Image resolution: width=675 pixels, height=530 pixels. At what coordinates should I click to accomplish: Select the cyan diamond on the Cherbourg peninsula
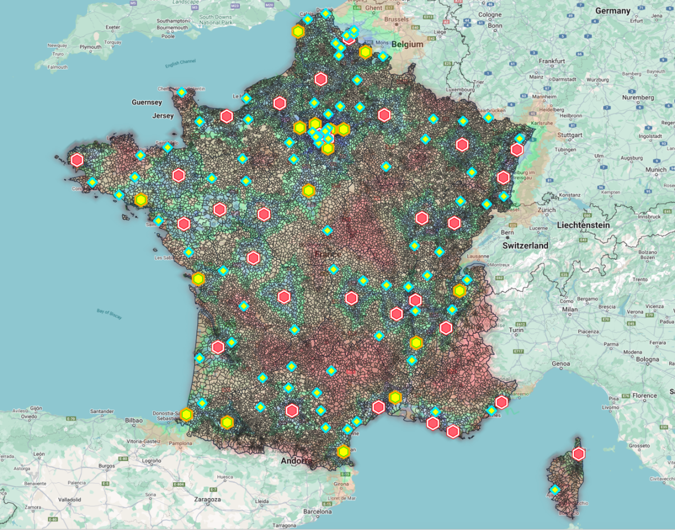(182, 92)
